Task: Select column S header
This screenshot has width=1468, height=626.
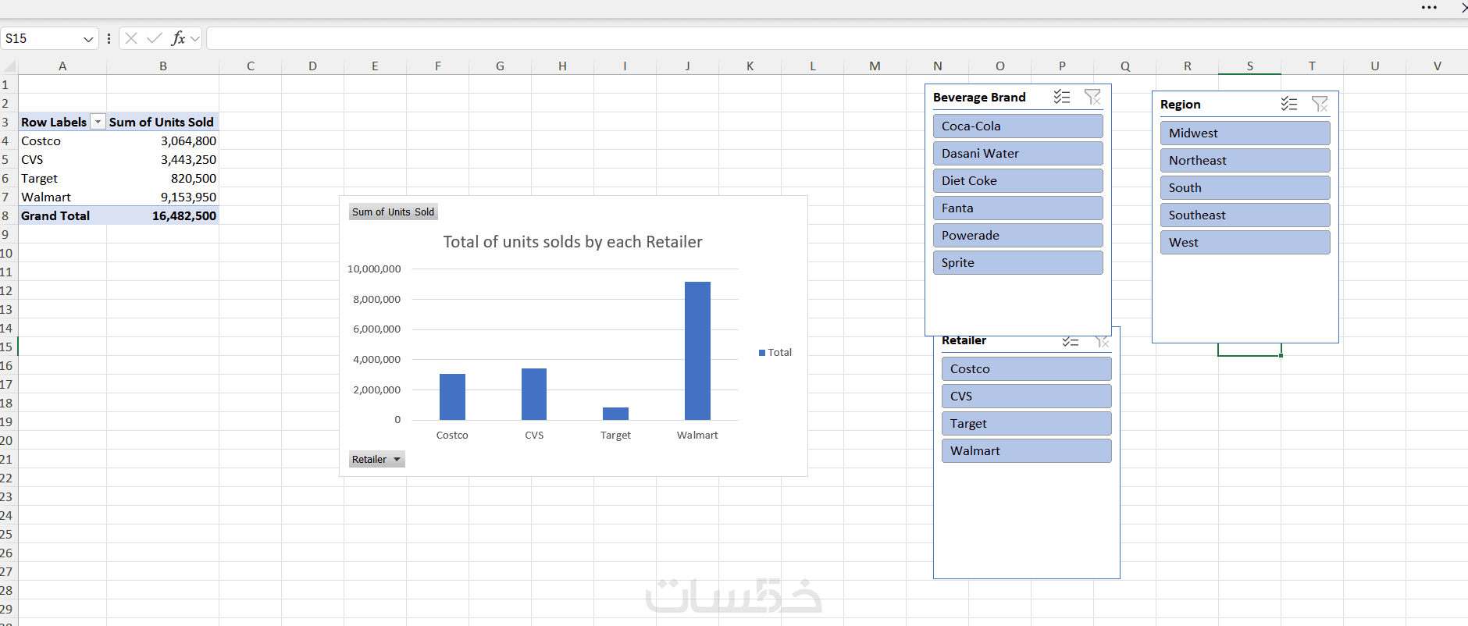Action: [x=1249, y=66]
